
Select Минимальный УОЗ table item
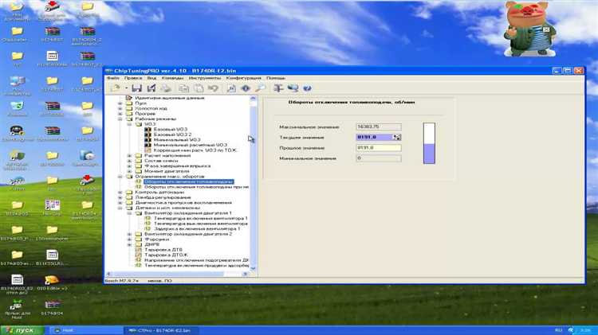(x=176, y=140)
